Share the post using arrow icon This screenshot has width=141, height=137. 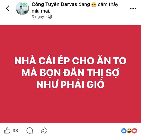pos(44,130)
